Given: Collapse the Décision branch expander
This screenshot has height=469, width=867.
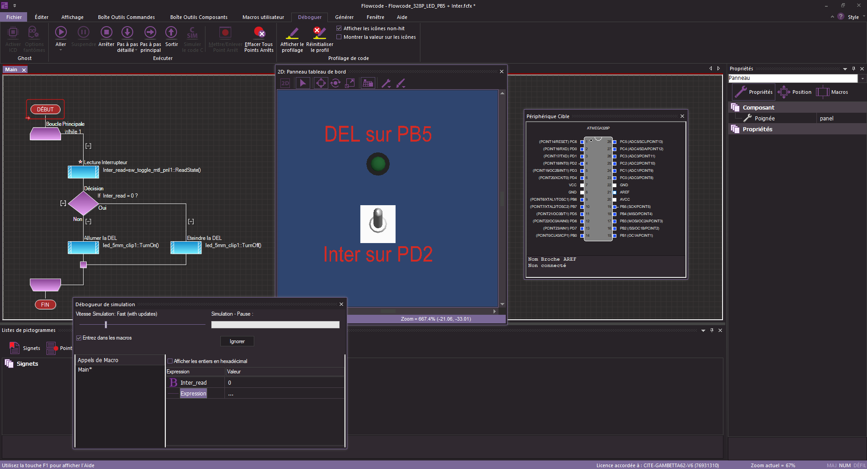Looking at the screenshot, I should point(63,203).
